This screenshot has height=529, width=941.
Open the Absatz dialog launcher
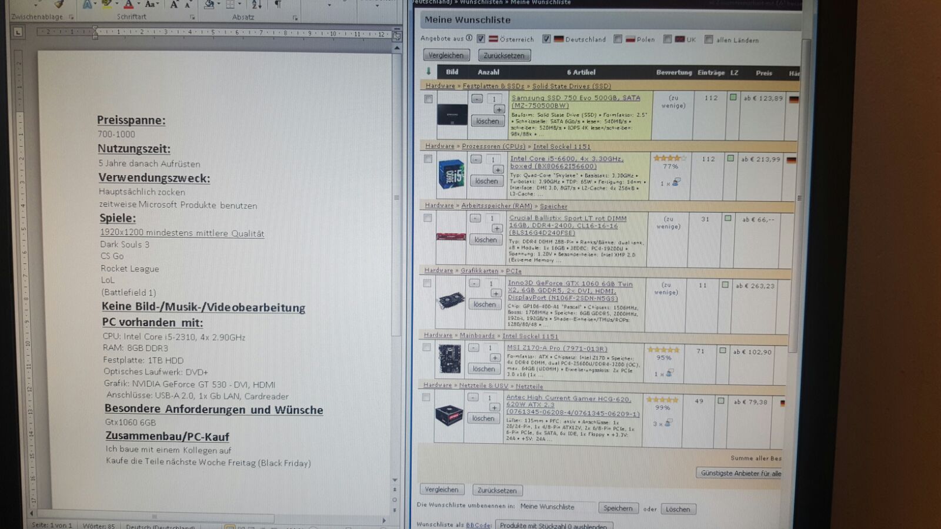tap(295, 18)
